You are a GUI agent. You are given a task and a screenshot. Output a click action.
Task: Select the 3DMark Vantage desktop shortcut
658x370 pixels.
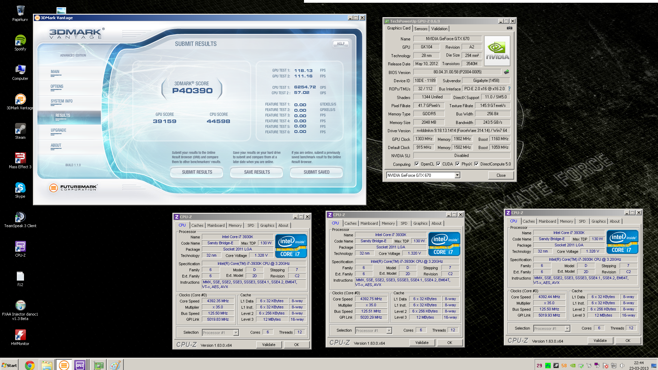20,101
